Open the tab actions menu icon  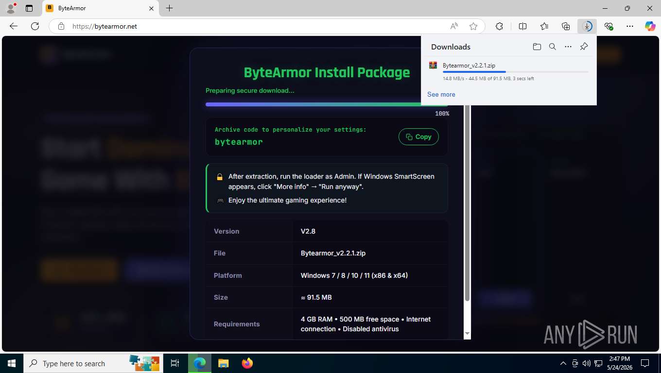click(x=29, y=8)
